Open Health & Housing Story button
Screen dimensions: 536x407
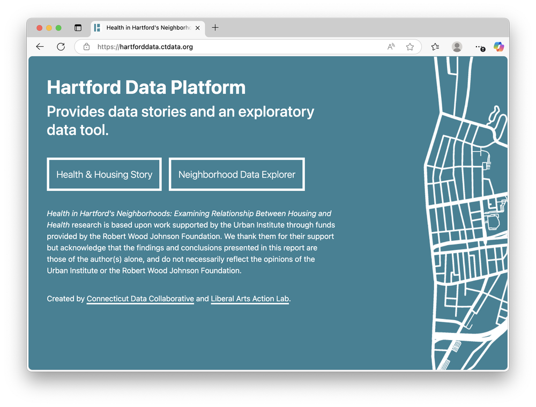pyautogui.click(x=105, y=174)
